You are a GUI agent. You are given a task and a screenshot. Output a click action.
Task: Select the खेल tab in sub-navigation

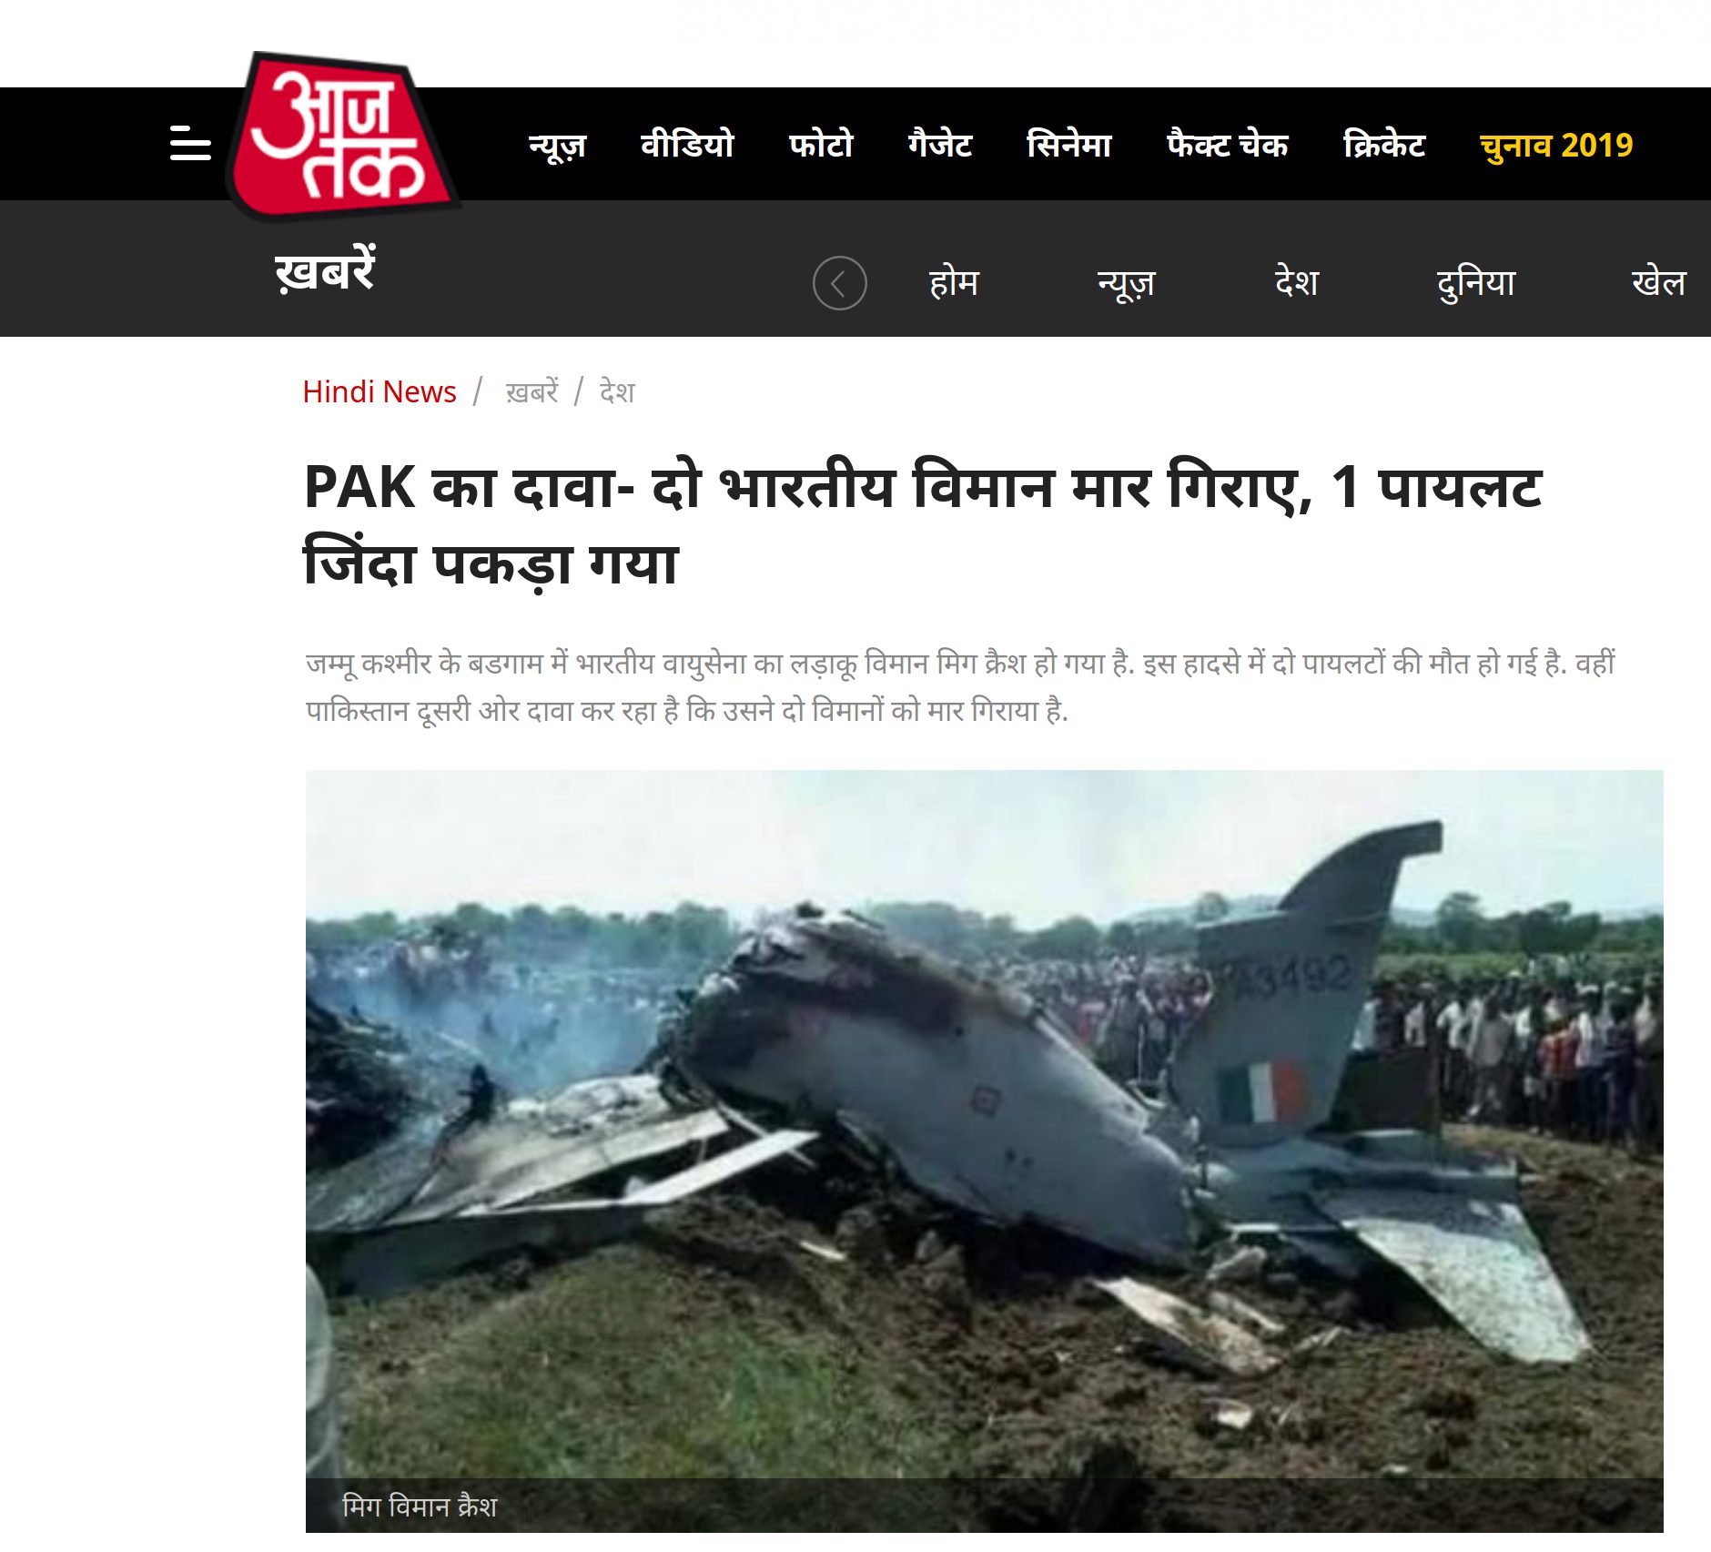(x=1658, y=282)
